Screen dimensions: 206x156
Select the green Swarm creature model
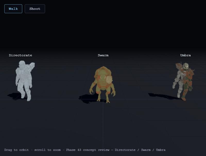pyautogui.click(x=102, y=85)
